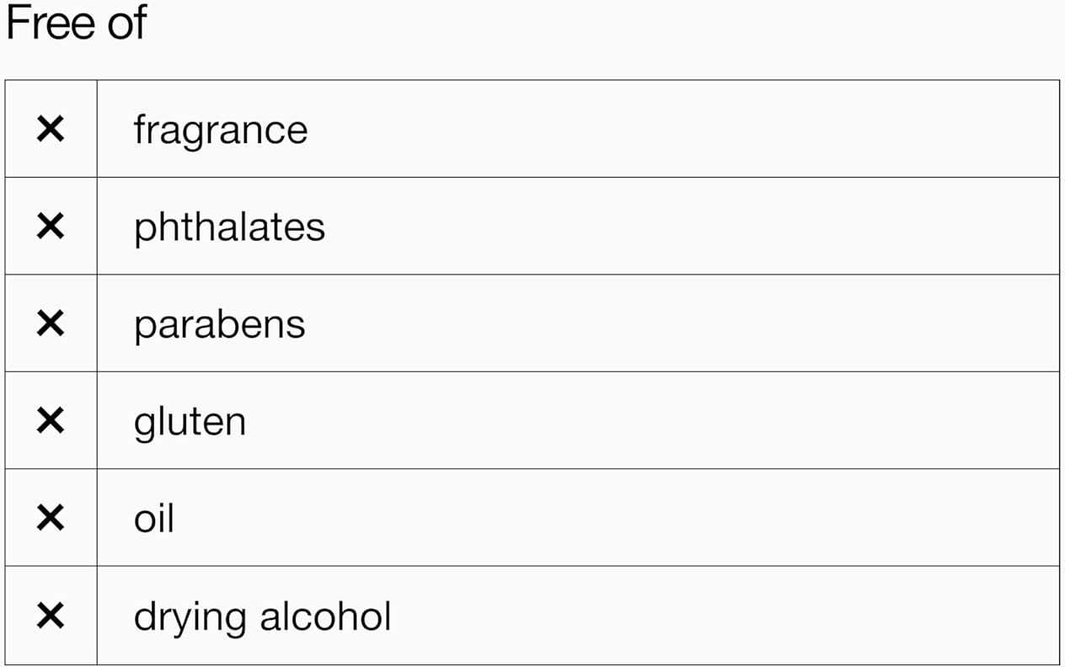Screen dimensions: 1065x667
Task: Click the word 'Free' in the heading
Action: click(x=51, y=23)
